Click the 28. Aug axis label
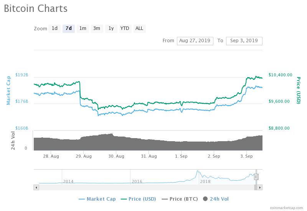This screenshot has height=211, width=307. pos(51,156)
